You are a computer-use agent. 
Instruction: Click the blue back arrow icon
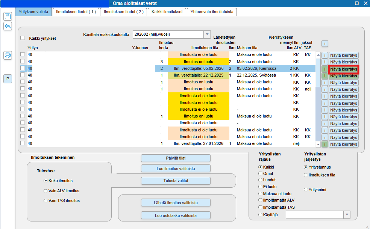tap(8, 26)
